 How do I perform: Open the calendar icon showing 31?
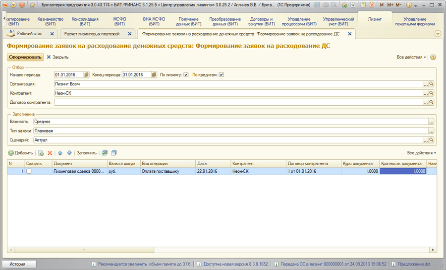pos(372,5)
